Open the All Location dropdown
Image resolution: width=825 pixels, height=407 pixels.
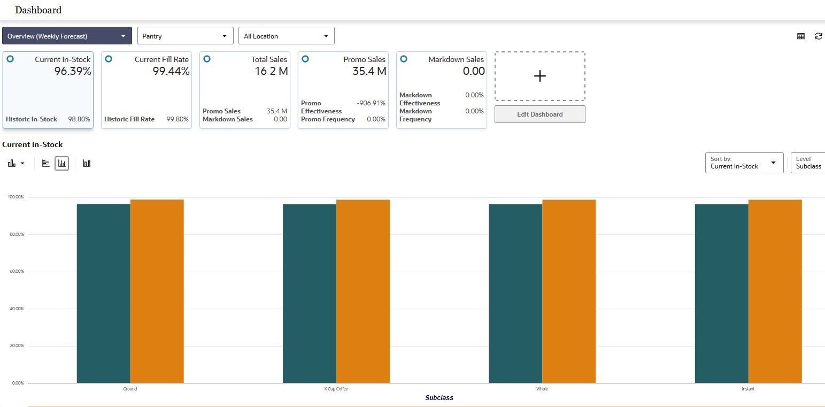click(286, 35)
